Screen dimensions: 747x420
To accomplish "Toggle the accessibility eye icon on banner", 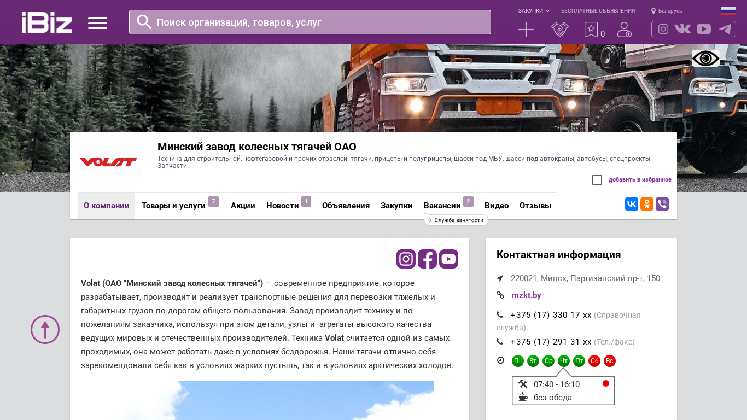I will tap(705, 58).
